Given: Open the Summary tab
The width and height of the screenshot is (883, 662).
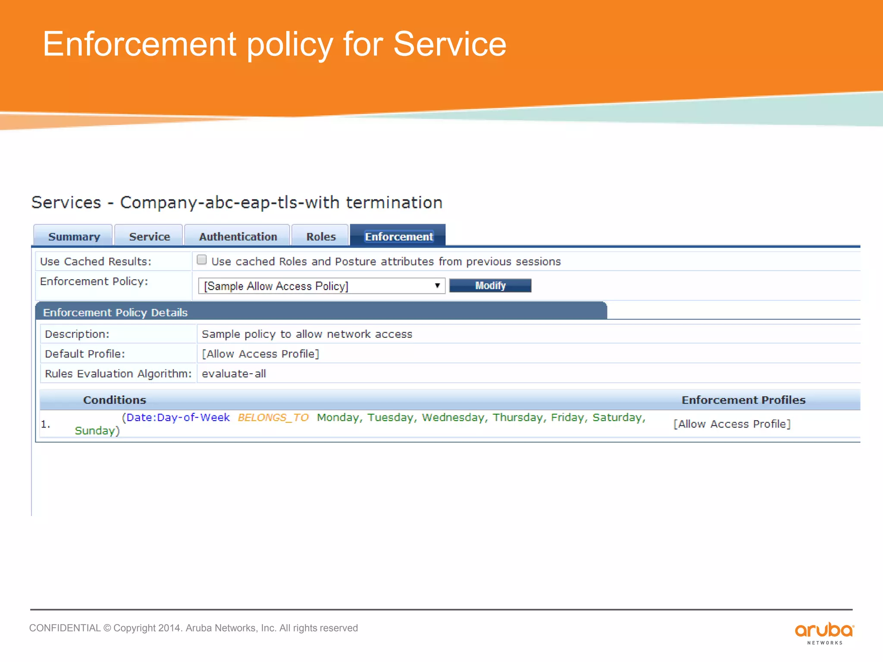Looking at the screenshot, I should tap(73, 236).
